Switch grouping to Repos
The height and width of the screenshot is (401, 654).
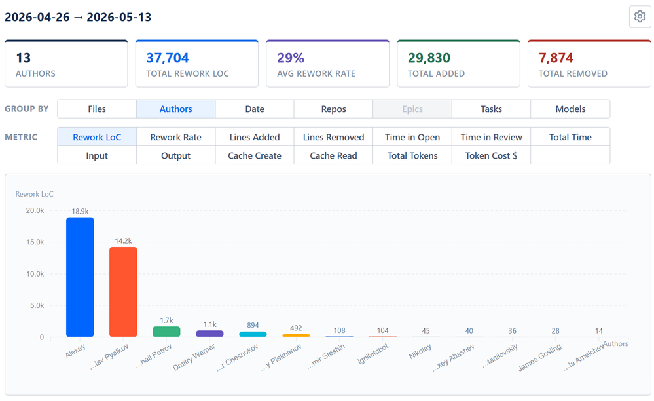(333, 109)
